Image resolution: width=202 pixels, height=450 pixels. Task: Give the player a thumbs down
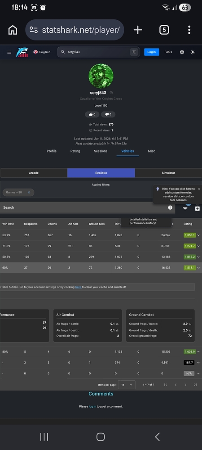[108, 114]
